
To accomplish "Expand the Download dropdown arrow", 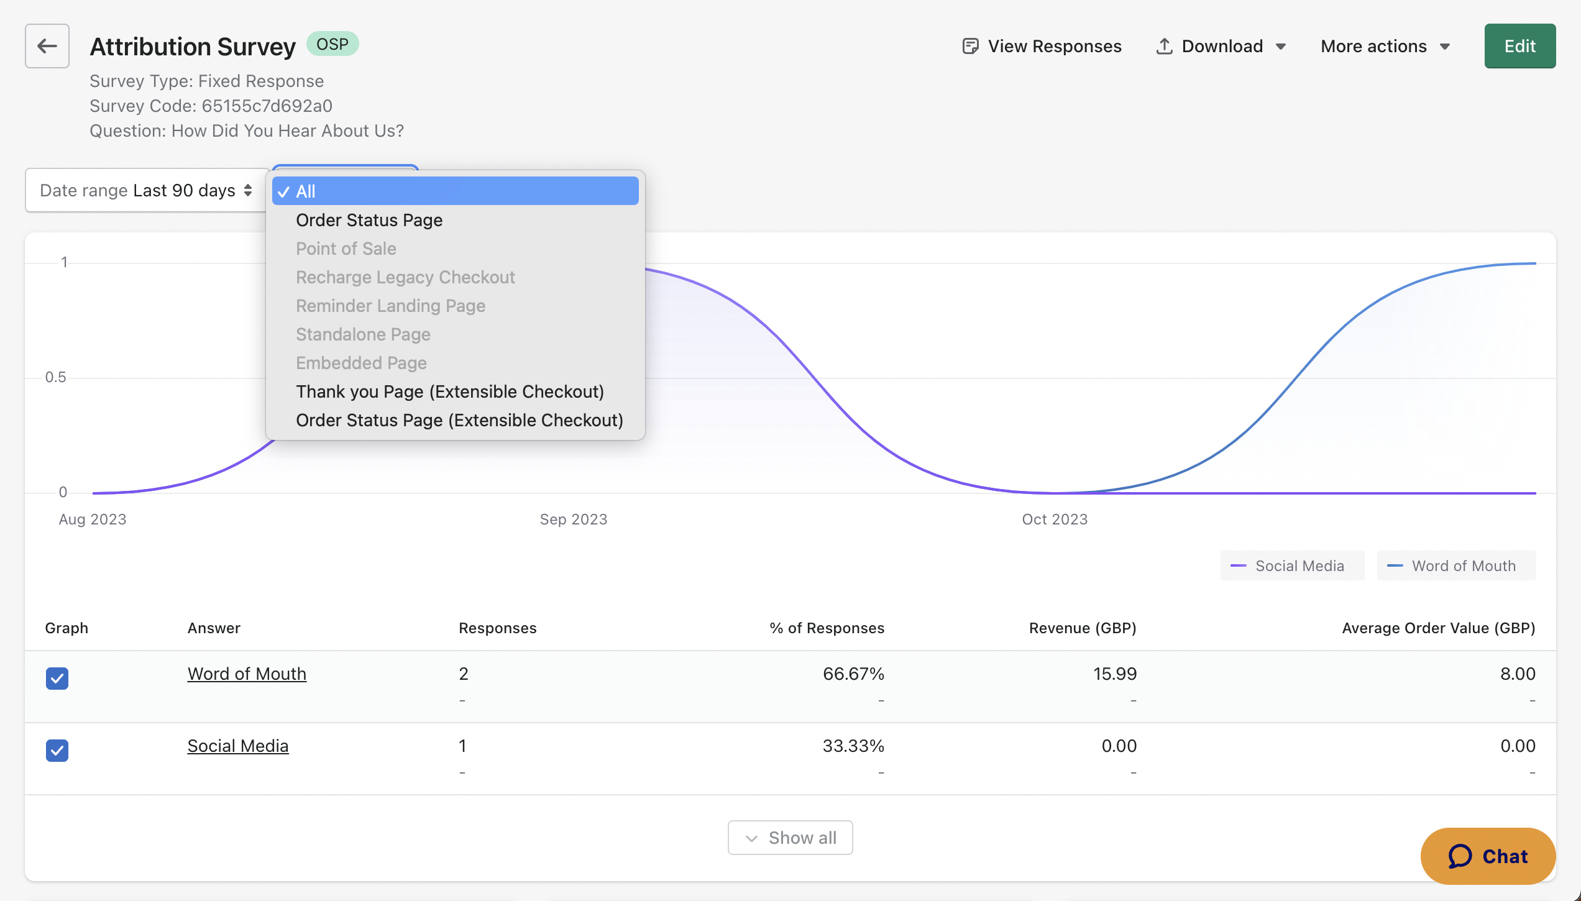I will pos(1281,47).
